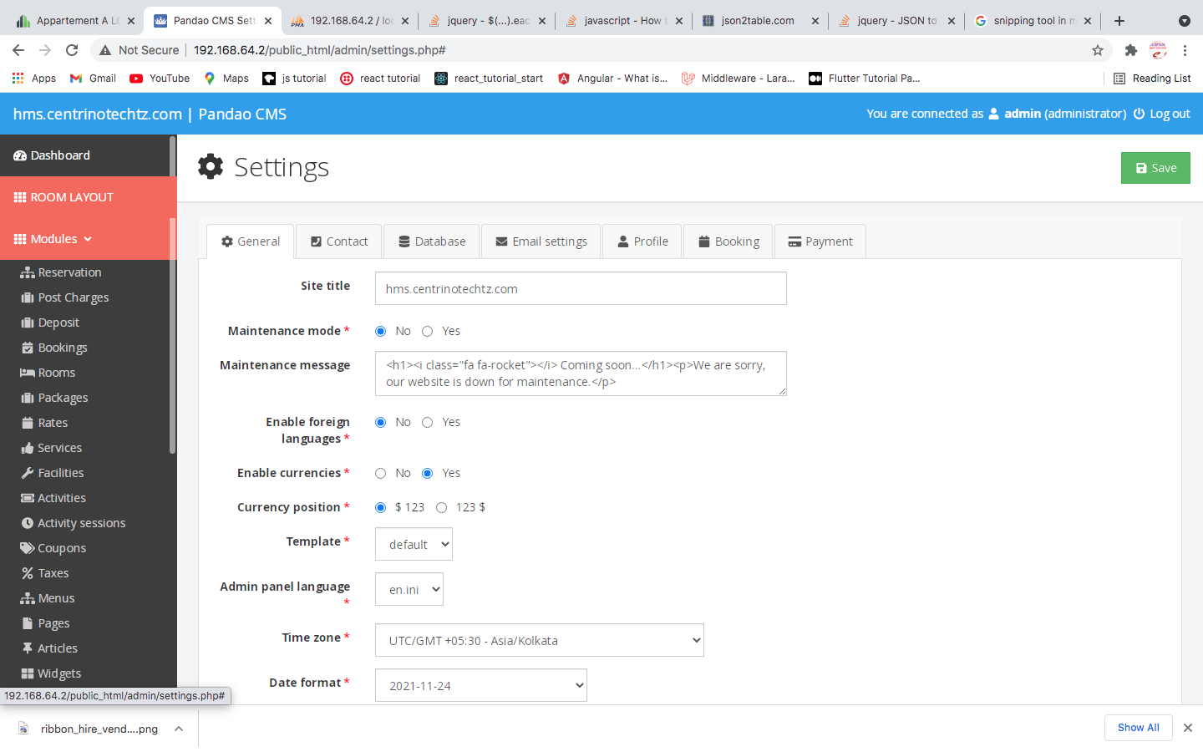Click the Services thumbs-up icon
The image size is (1203, 752).
(28, 448)
